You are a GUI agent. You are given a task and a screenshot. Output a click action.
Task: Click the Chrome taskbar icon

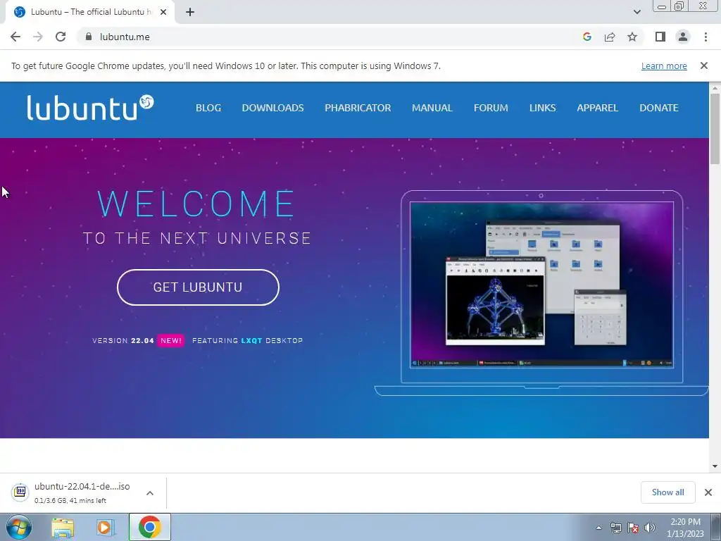[149, 527]
